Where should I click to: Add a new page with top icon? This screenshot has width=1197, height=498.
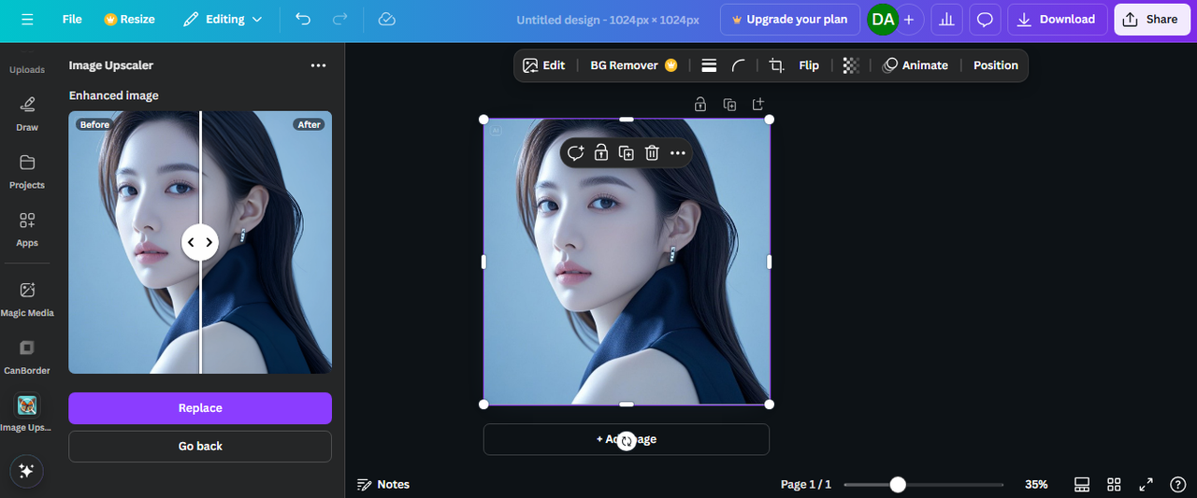coord(758,104)
